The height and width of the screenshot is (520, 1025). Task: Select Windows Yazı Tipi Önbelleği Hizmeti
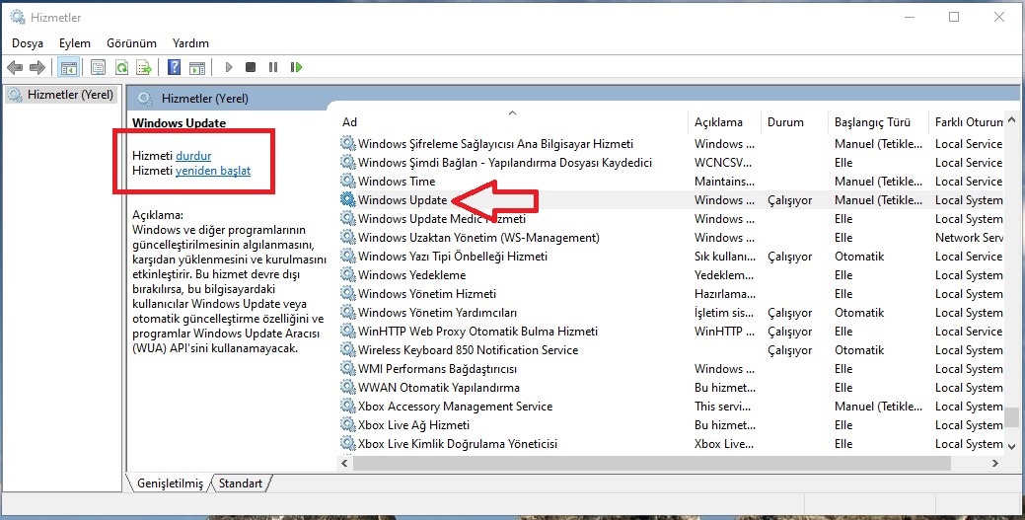(x=453, y=257)
